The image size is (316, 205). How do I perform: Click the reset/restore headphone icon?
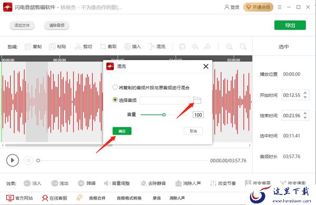(182, 47)
